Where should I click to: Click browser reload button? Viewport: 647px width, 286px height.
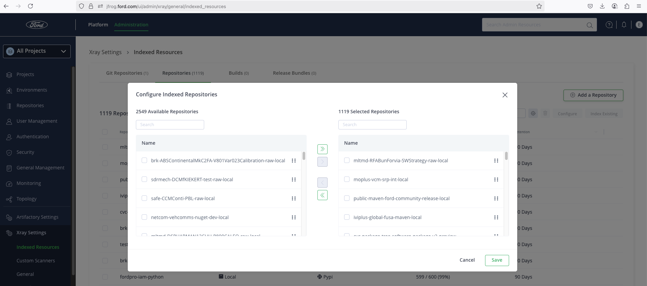(x=30, y=6)
